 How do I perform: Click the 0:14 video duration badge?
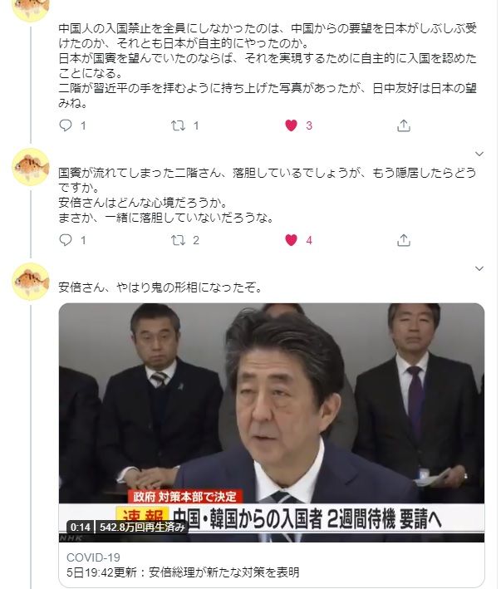tap(81, 528)
